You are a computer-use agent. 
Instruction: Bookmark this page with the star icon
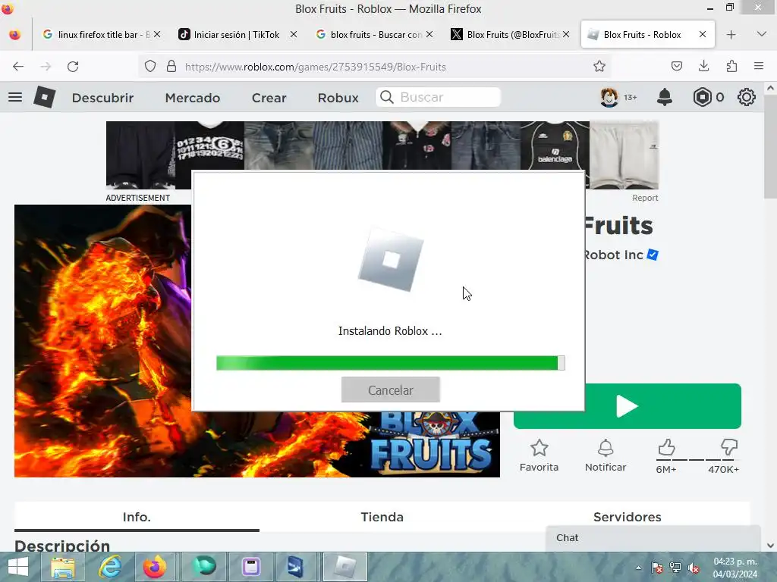coord(599,67)
